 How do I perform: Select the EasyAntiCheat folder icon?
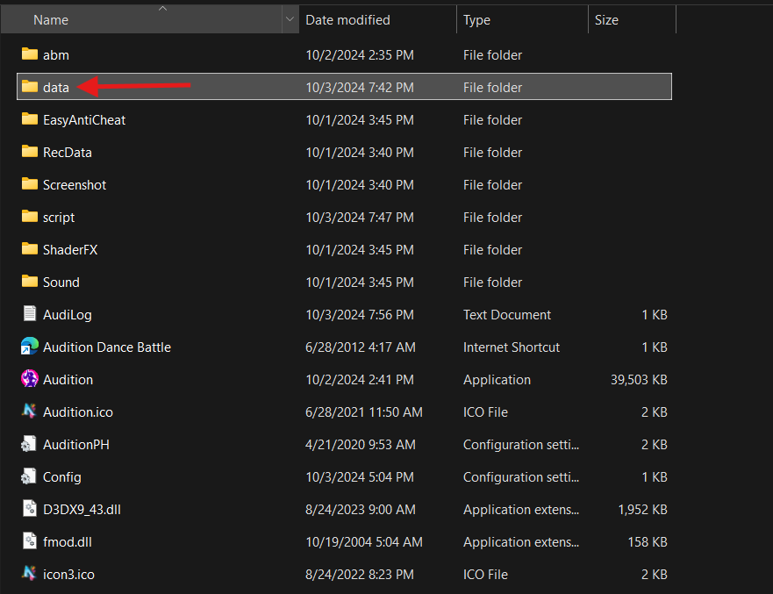click(30, 119)
